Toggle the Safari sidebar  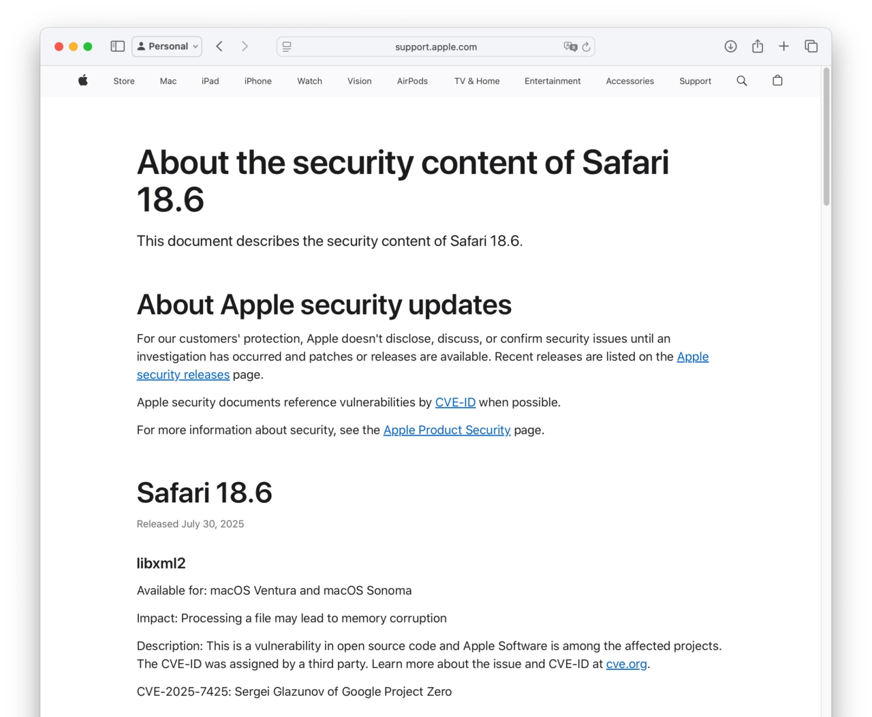point(118,46)
